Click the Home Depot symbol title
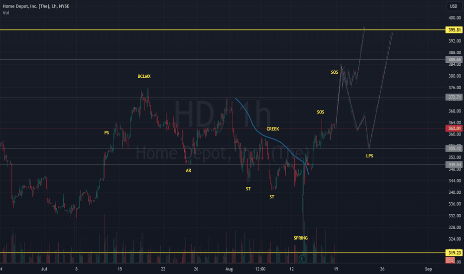 (x=36, y=6)
